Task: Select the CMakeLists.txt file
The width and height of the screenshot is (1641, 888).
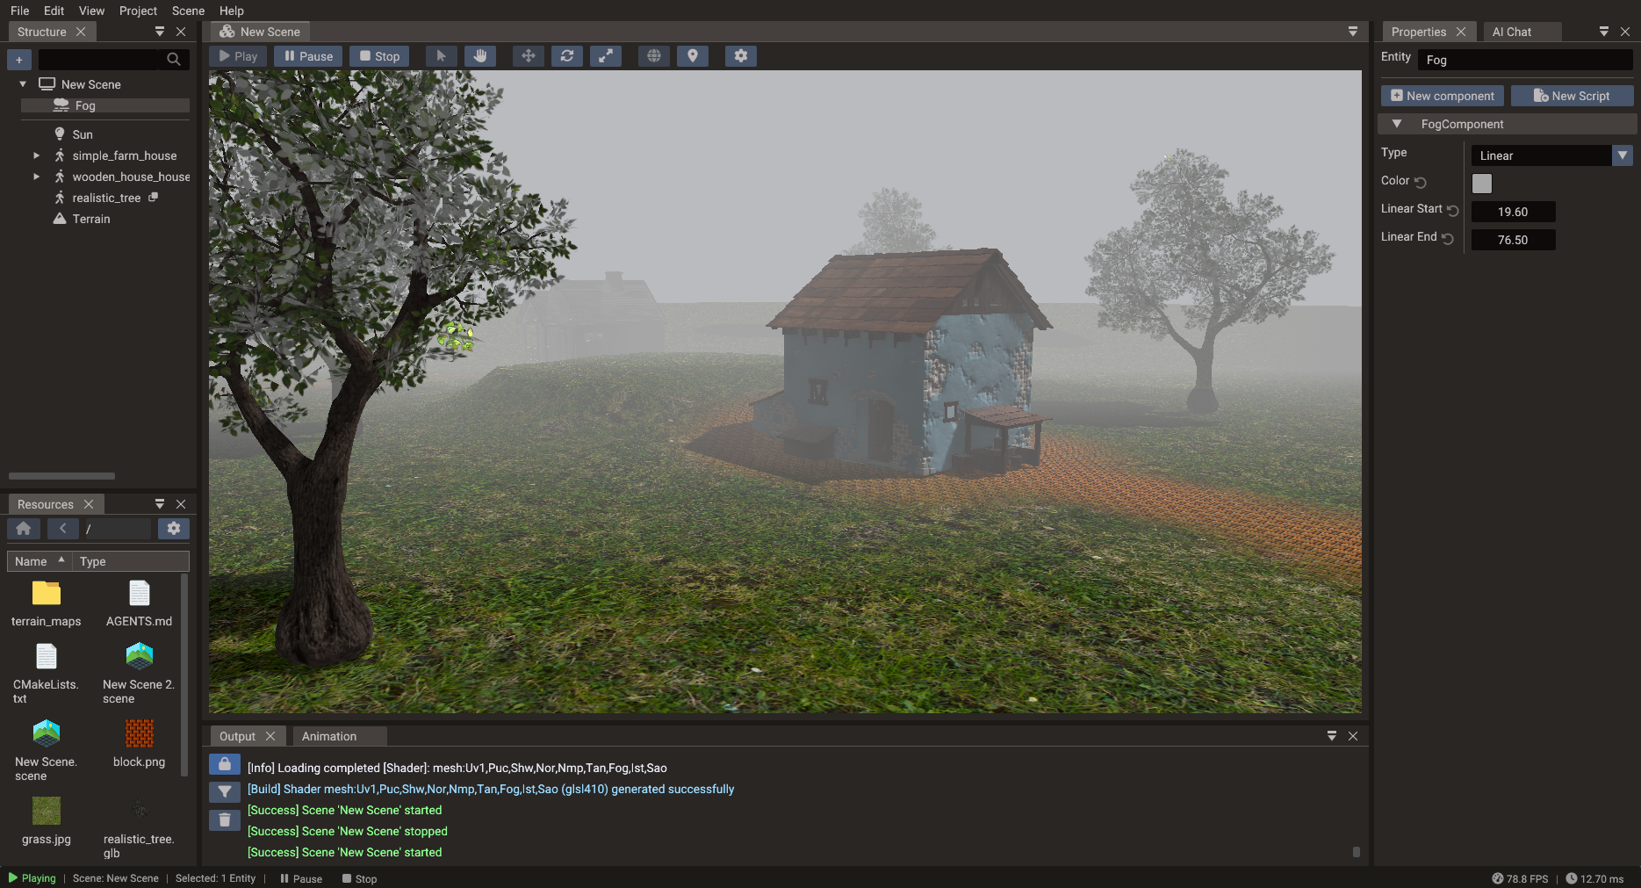Action: click(47, 674)
